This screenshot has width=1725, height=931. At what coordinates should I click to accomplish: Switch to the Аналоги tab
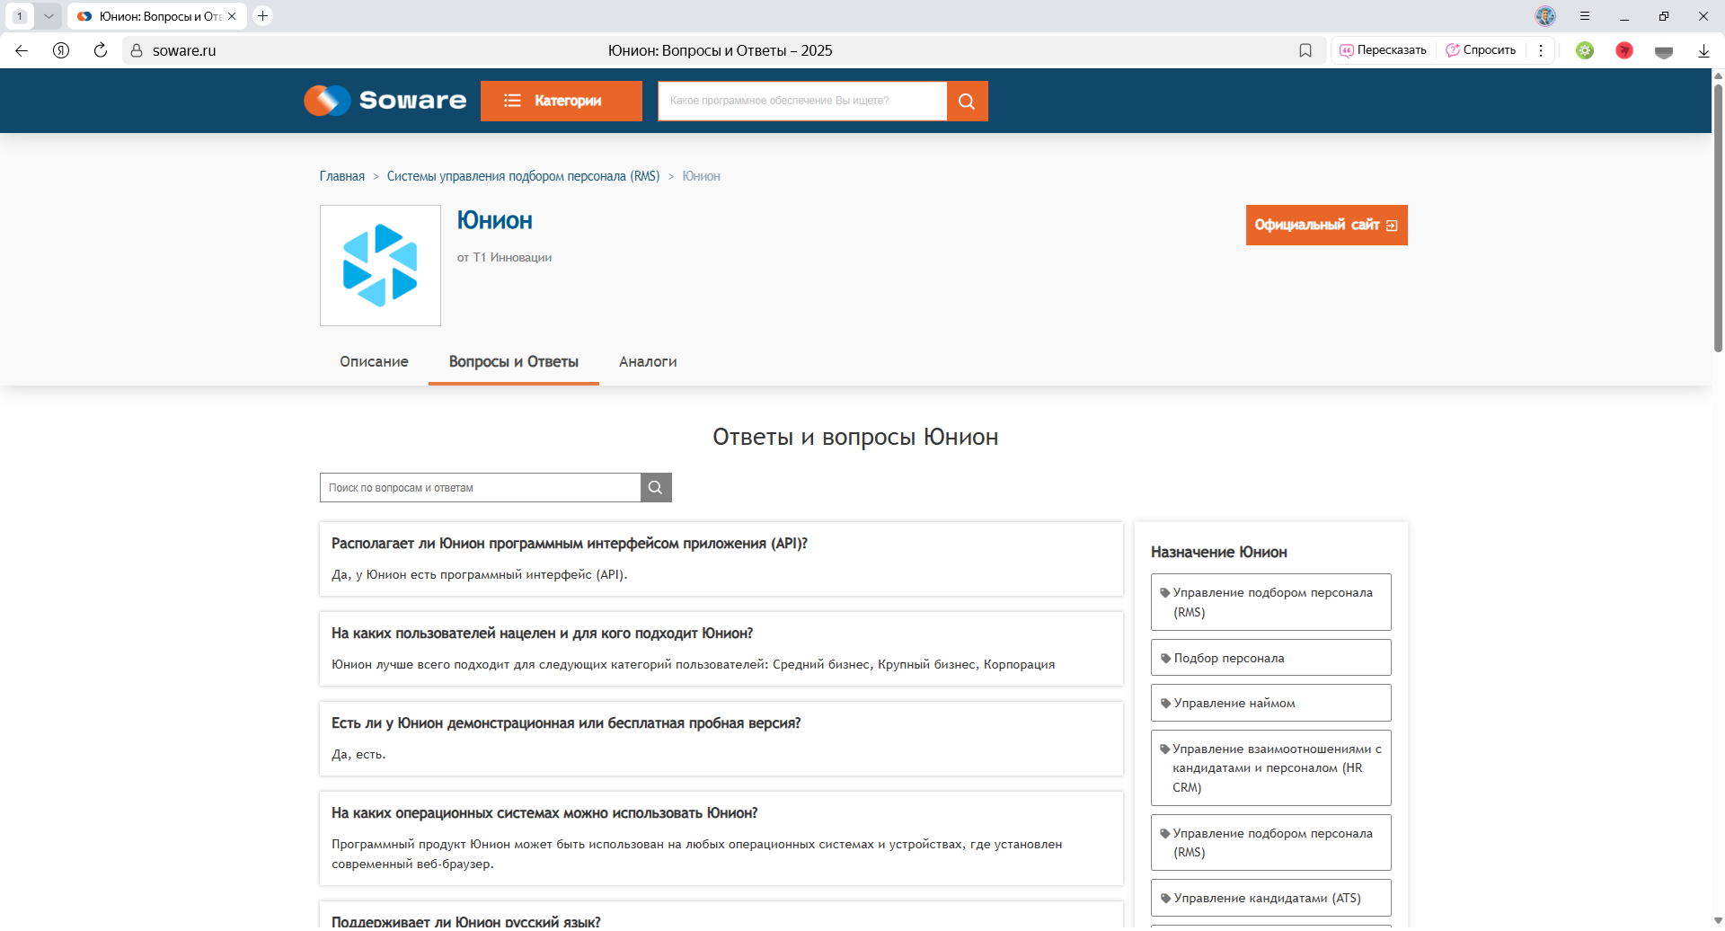click(x=648, y=361)
